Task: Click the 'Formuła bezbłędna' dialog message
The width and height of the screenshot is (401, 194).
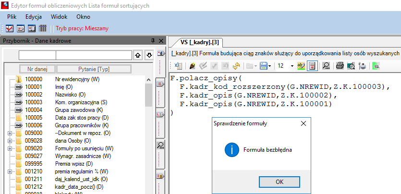Action: 267,150
